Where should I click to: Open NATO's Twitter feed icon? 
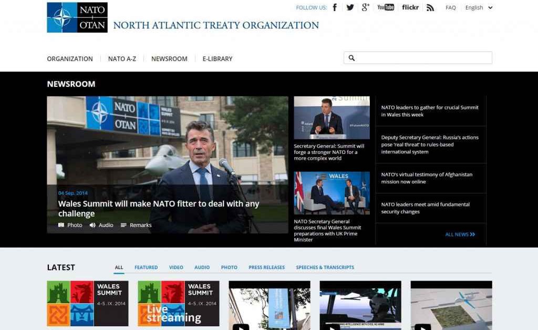pyautogui.click(x=350, y=7)
